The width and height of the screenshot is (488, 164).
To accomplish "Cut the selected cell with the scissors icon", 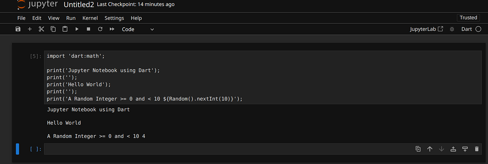I will coord(41,29).
